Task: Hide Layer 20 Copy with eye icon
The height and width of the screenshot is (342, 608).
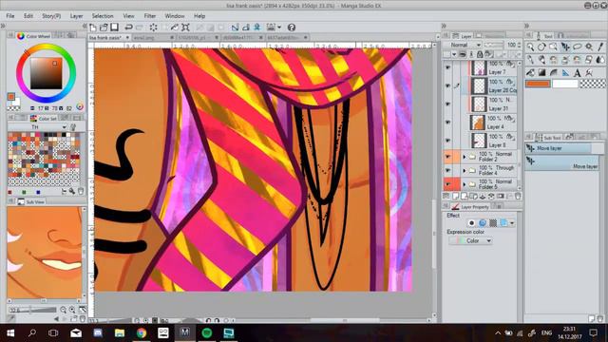Action: [447, 85]
